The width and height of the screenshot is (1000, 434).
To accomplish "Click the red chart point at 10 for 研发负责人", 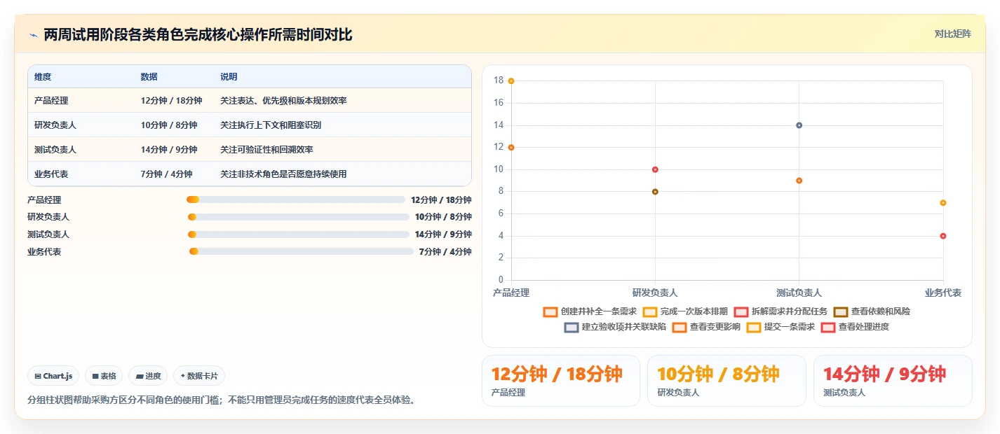I will coord(655,169).
